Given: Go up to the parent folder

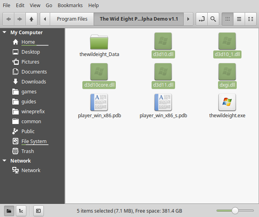Looking at the screenshot, I should pyautogui.click(x=31, y=19).
